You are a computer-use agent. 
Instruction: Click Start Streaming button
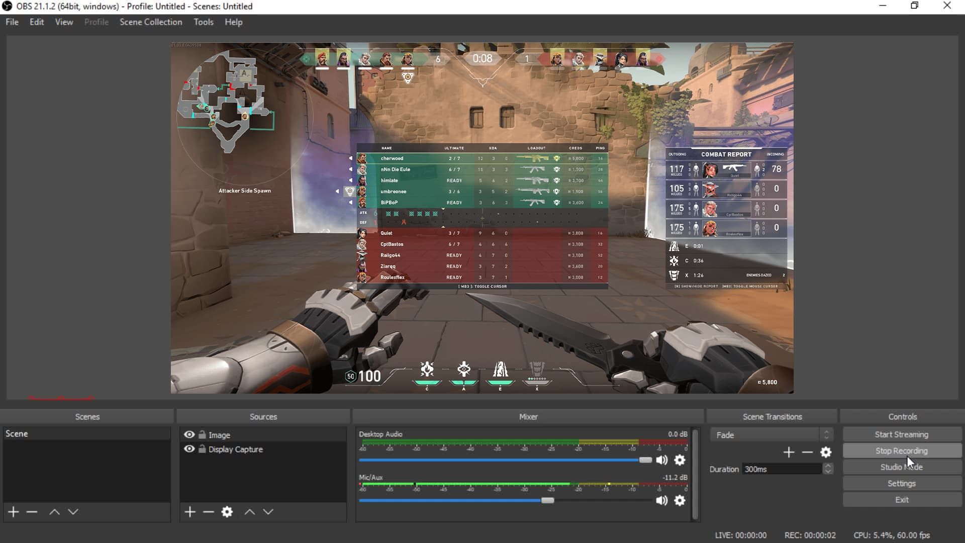tap(902, 434)
